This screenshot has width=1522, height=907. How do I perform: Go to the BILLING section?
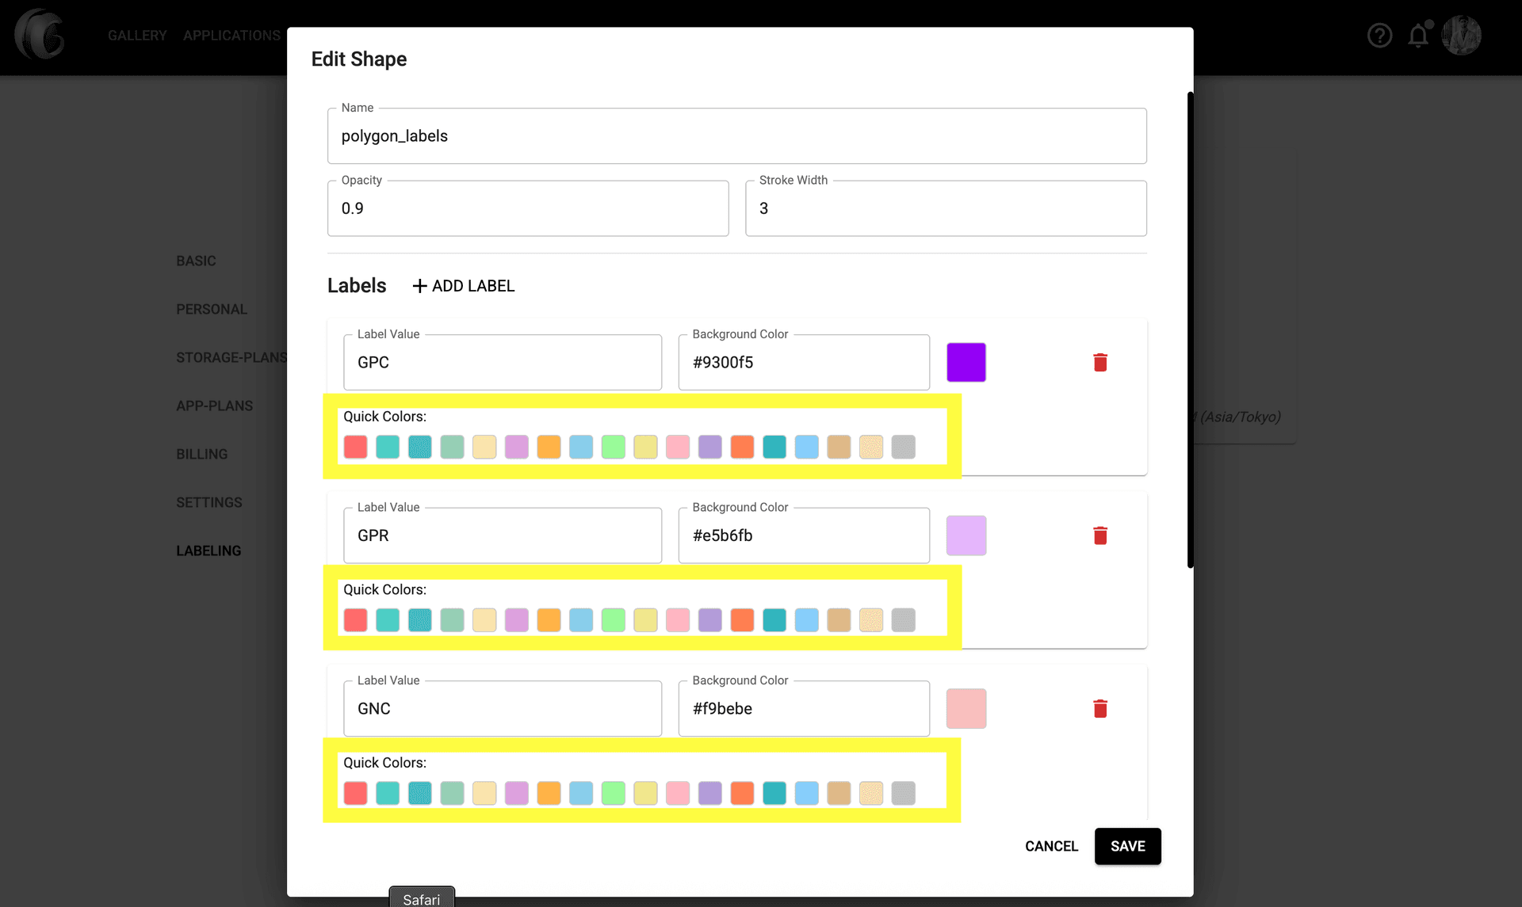point(202,453)
